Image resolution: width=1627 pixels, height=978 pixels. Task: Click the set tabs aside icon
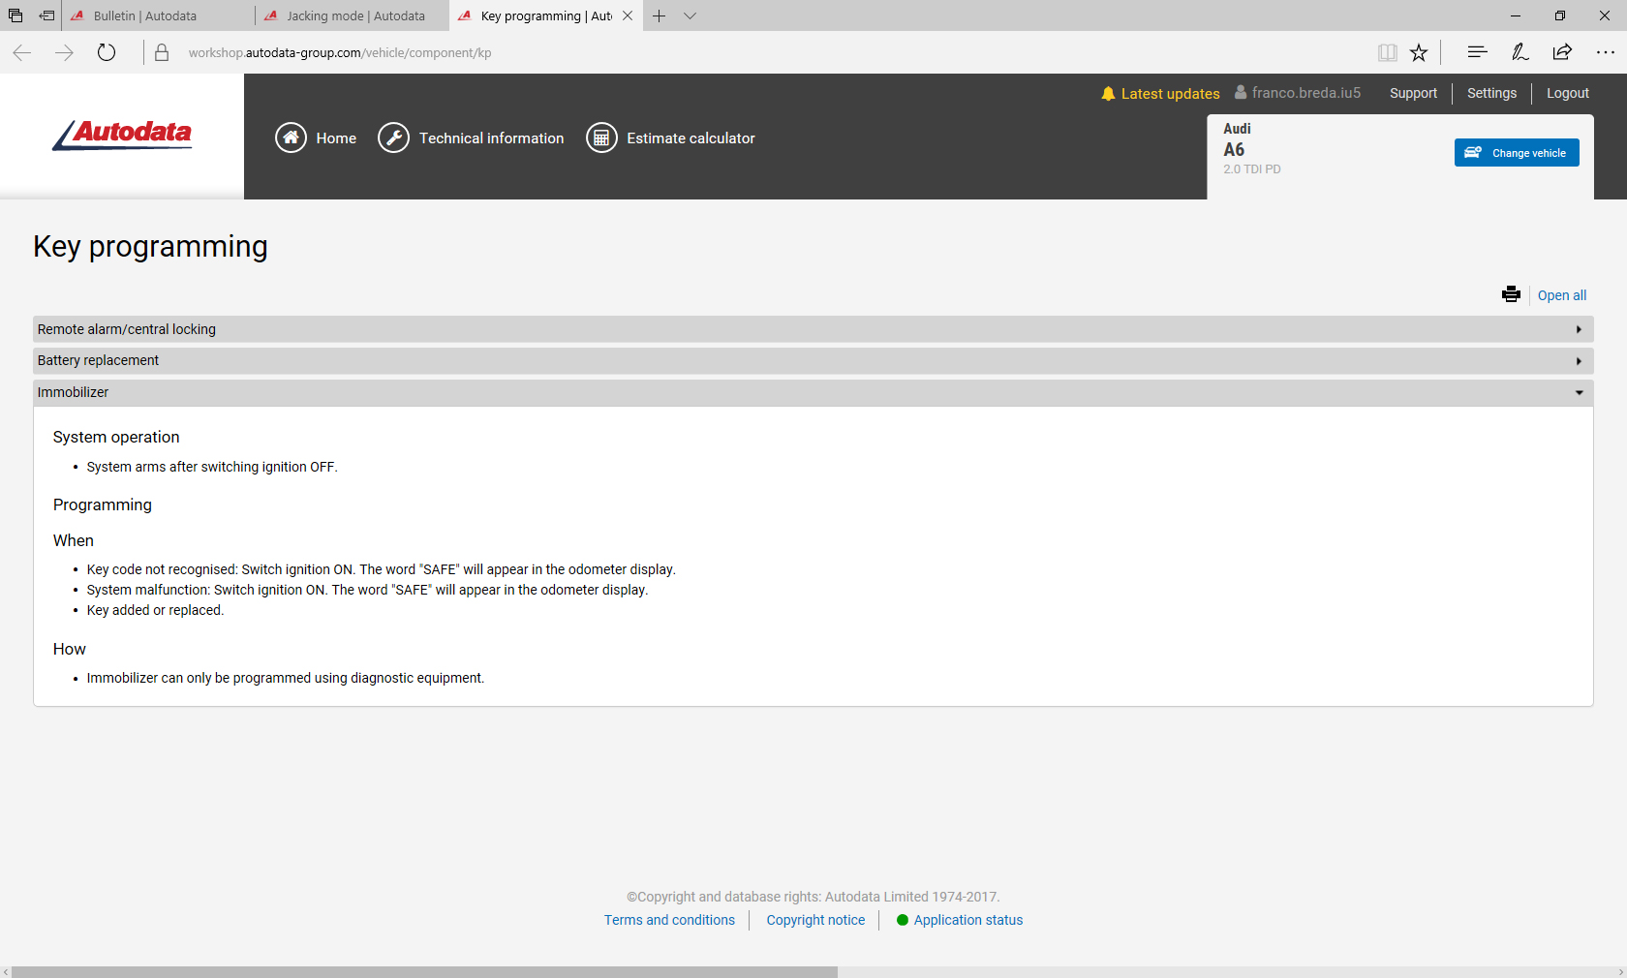[46, 15]
